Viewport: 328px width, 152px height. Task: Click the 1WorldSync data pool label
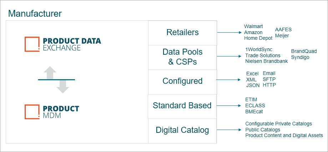259,49
